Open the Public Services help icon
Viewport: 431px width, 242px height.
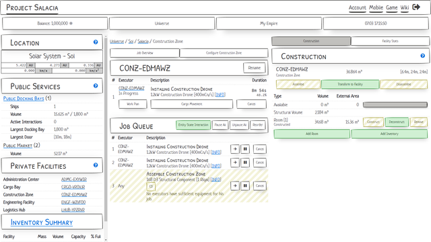(96, 86)
